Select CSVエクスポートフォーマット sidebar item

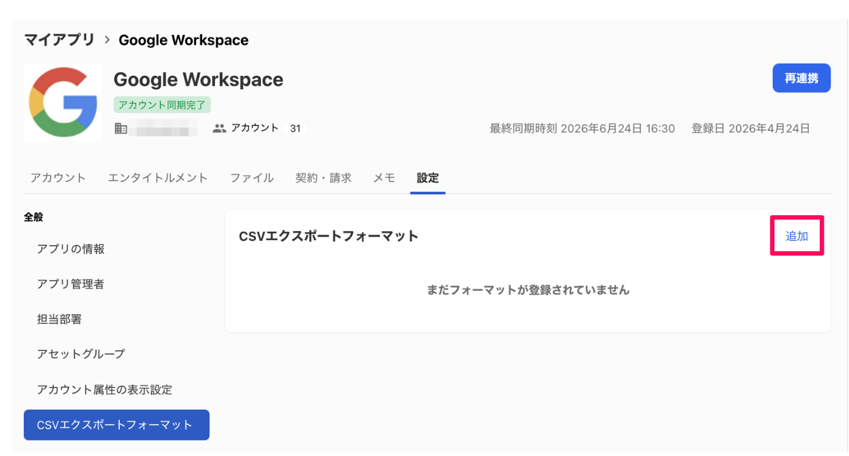click(117, 425)
